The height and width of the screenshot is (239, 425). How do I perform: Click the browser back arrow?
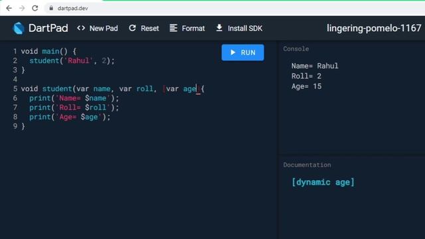[x=9, y=8]
